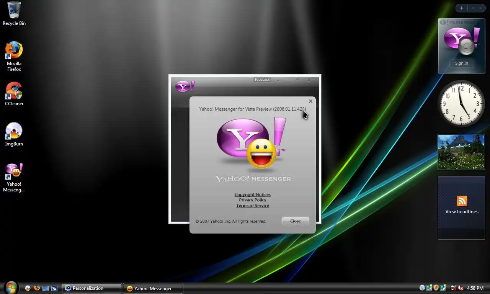This screenshot has height=294, width=490.
Task: Add a gadget with the sidebar plus button
Action: (461, 8)
